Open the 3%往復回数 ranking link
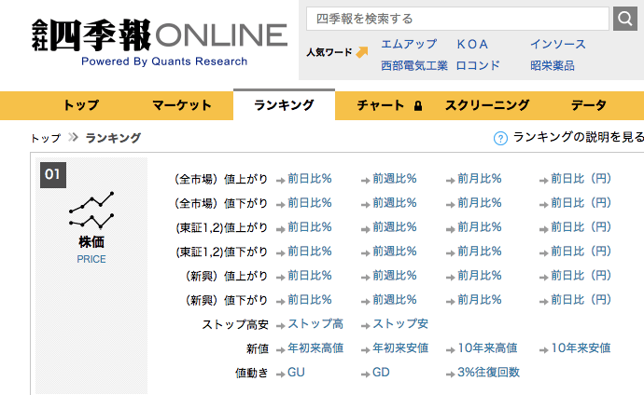Image resolution: width=644 pixels, height=395 pixels. (488, 372)
